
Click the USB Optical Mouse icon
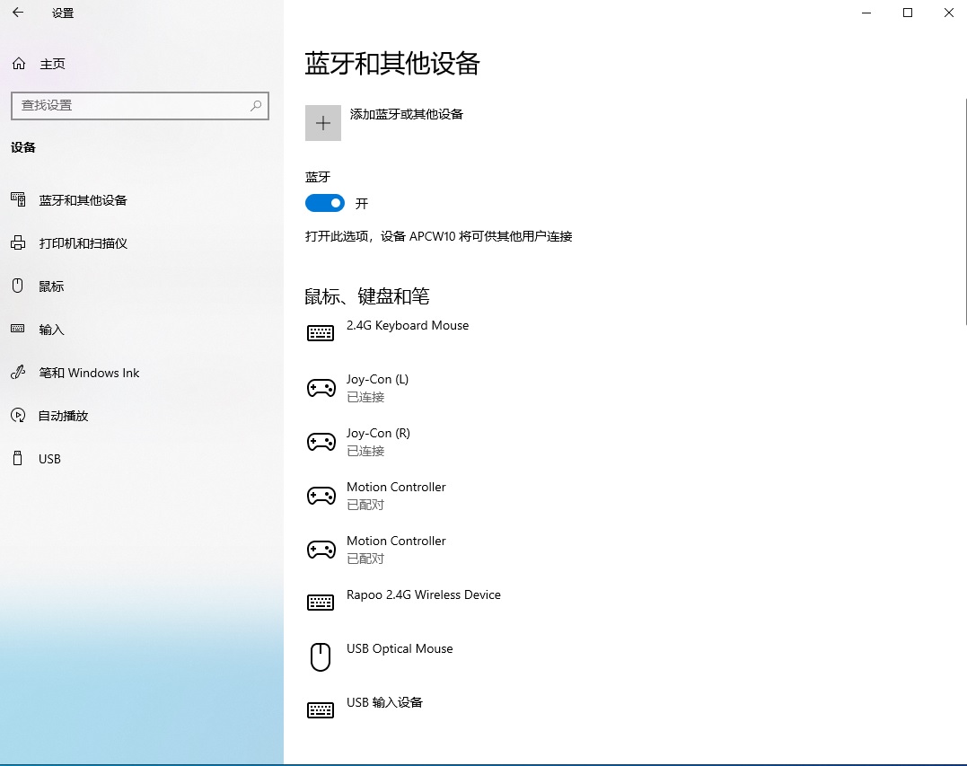321,656
